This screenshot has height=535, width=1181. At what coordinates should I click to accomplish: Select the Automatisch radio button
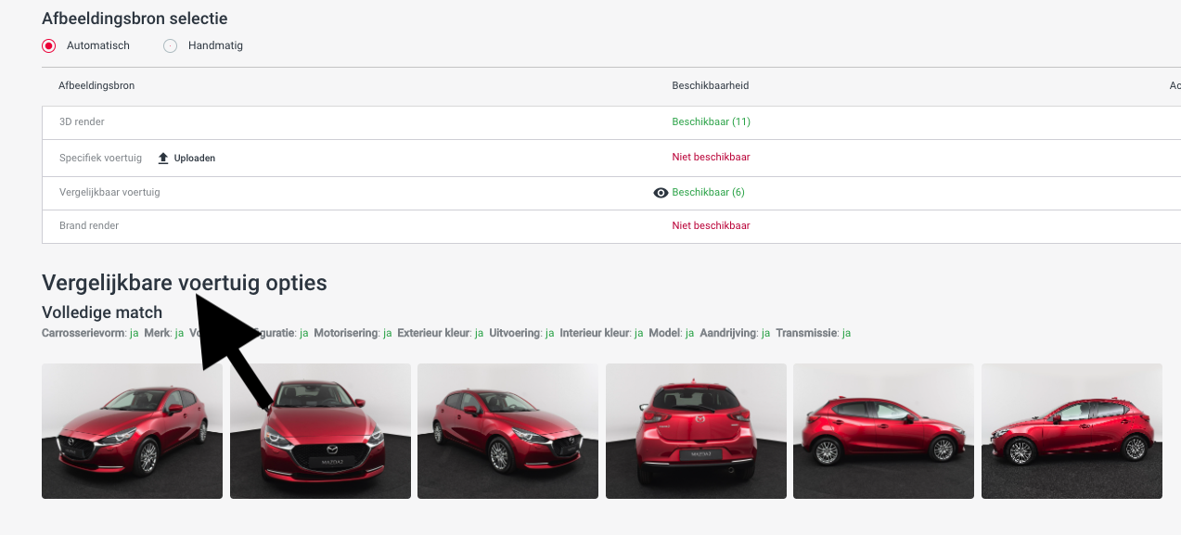click(x=49, y=45)
